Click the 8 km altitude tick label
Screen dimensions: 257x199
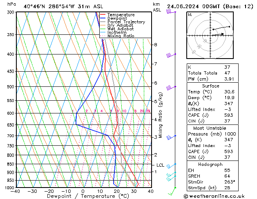point(156,45)
